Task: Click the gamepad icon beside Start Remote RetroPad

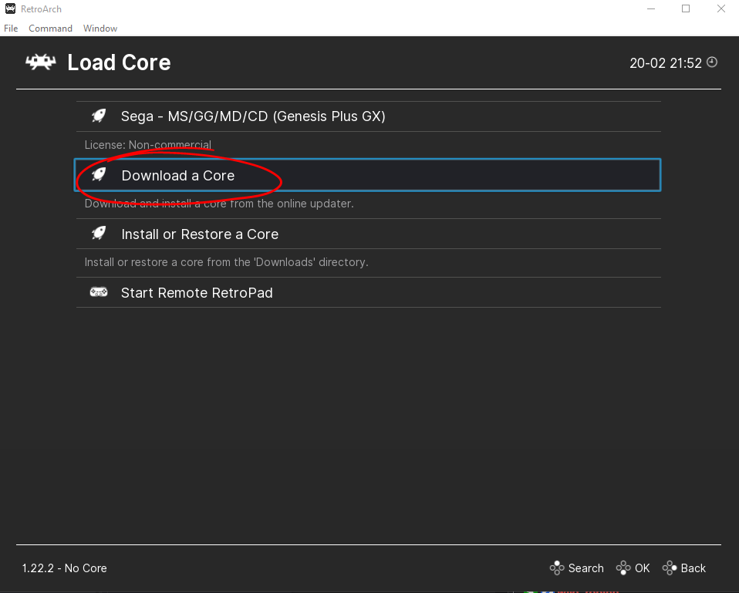Action: (98, 291)
